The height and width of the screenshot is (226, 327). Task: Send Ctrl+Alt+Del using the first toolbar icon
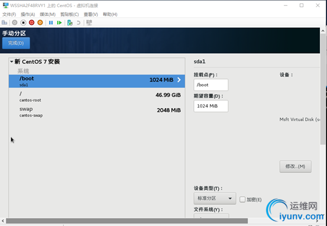tap(4, 22)
